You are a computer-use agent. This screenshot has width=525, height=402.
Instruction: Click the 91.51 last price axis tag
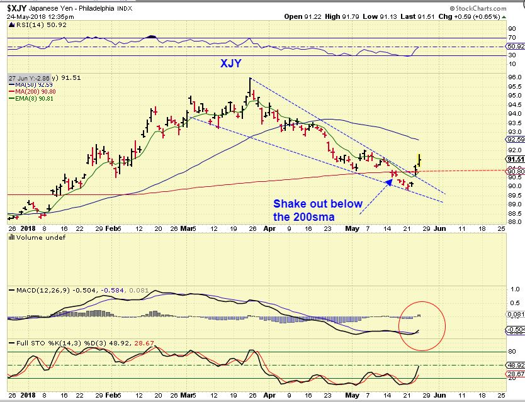click(x=516, y=159)
